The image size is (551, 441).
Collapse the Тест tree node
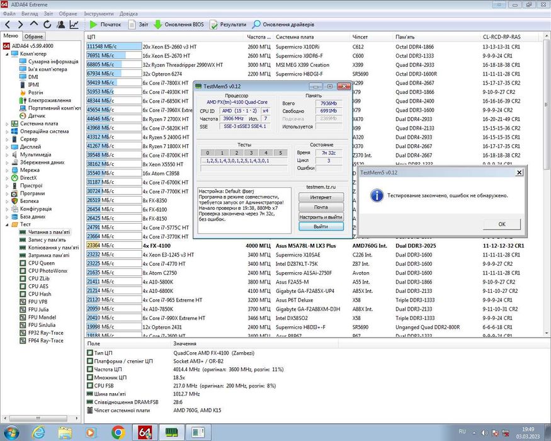tap(6, 224)
